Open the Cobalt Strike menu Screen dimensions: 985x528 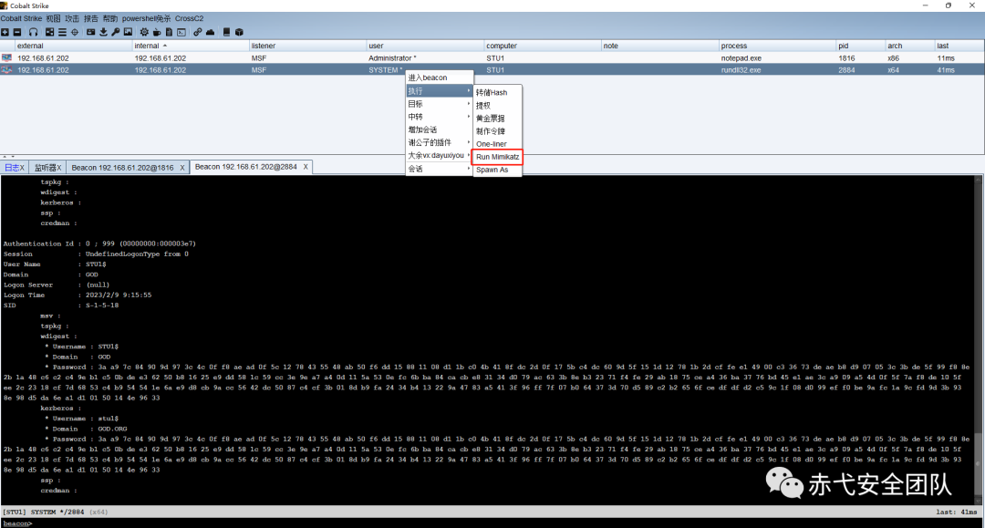pyautogui.click(x=21, y=19)
